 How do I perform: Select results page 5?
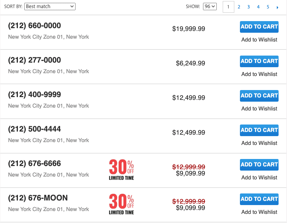point(268,7)
